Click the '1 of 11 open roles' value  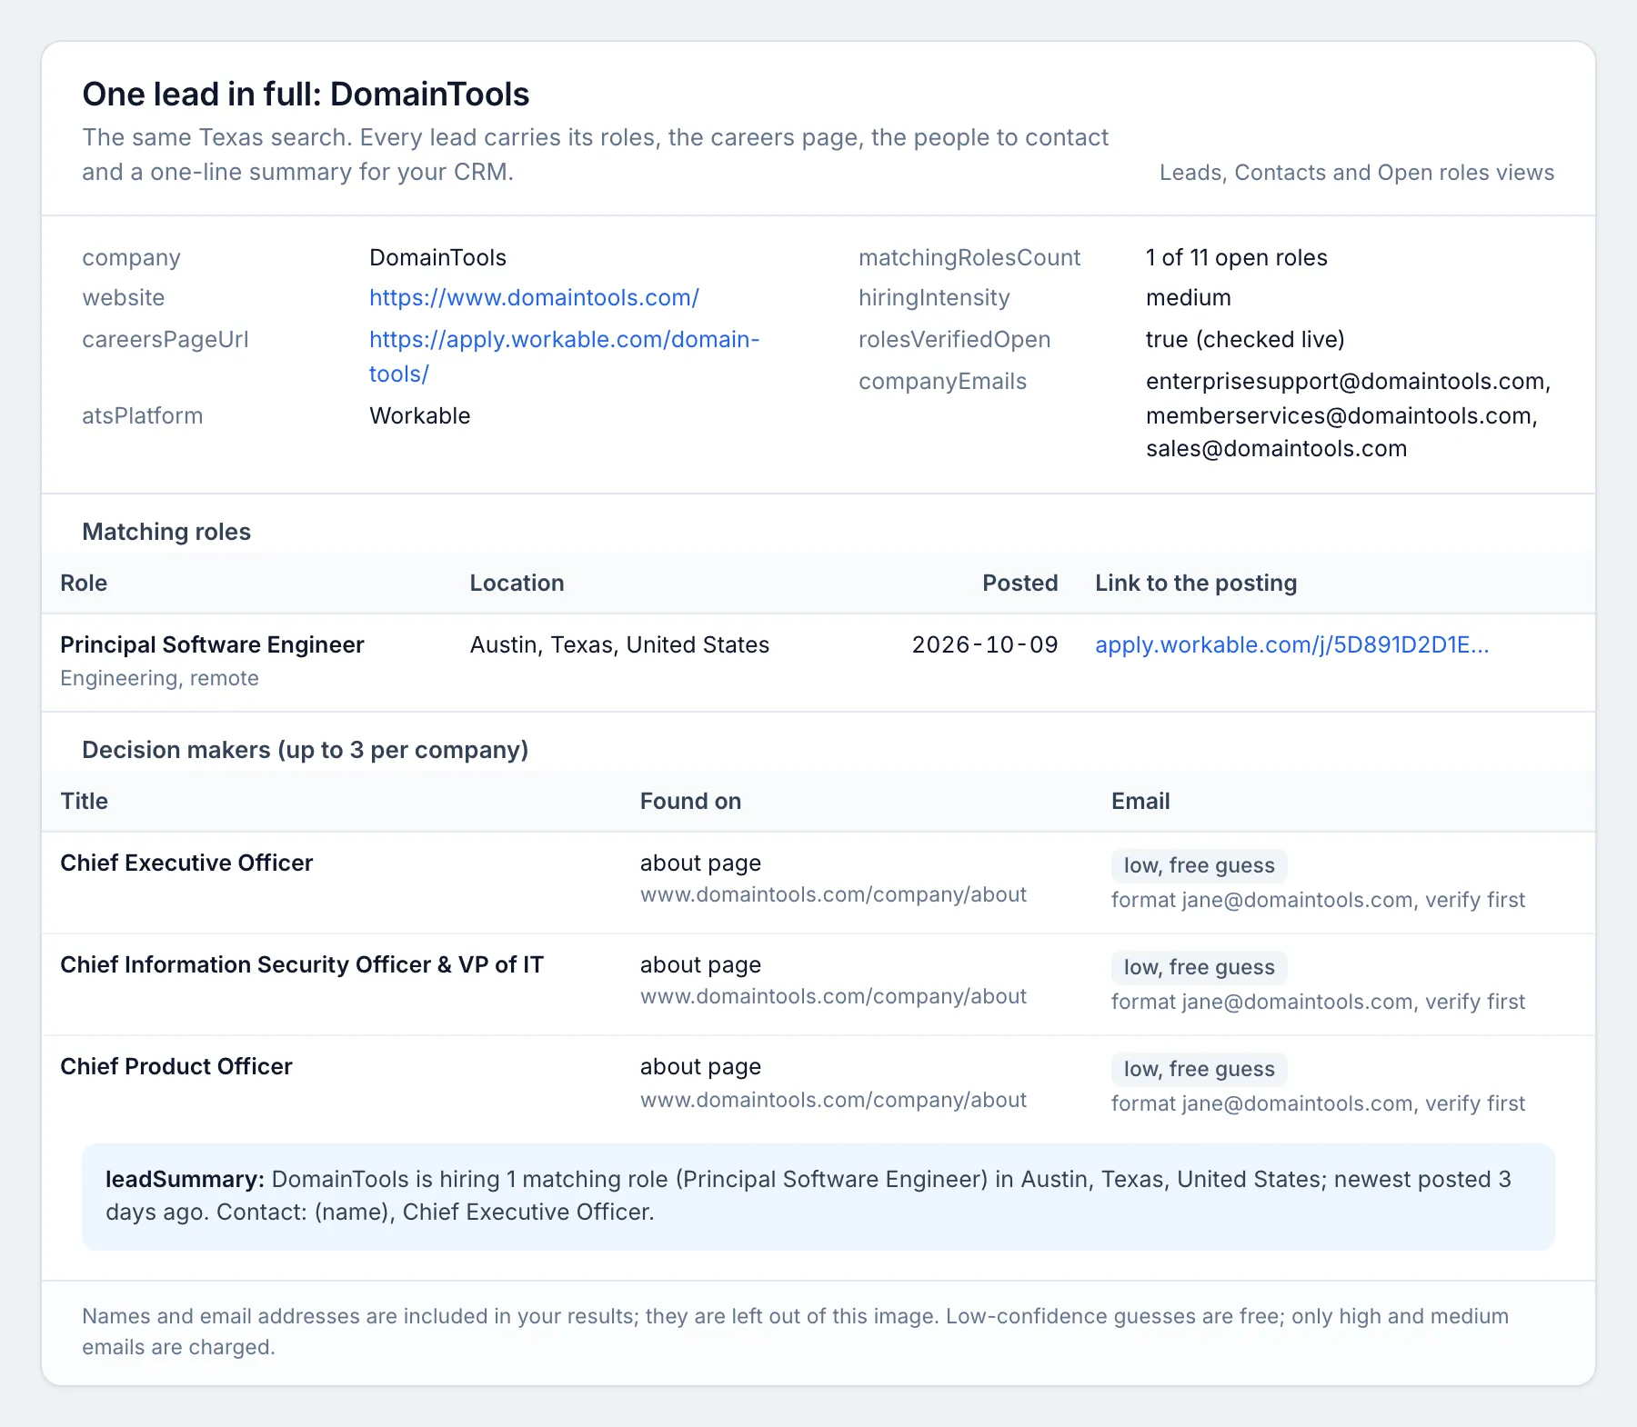(1237, 258)
